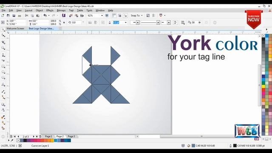272x153 pixels.
Task: Toggle the close curve button
Action: pyautogui.click(x=175, y=23)
